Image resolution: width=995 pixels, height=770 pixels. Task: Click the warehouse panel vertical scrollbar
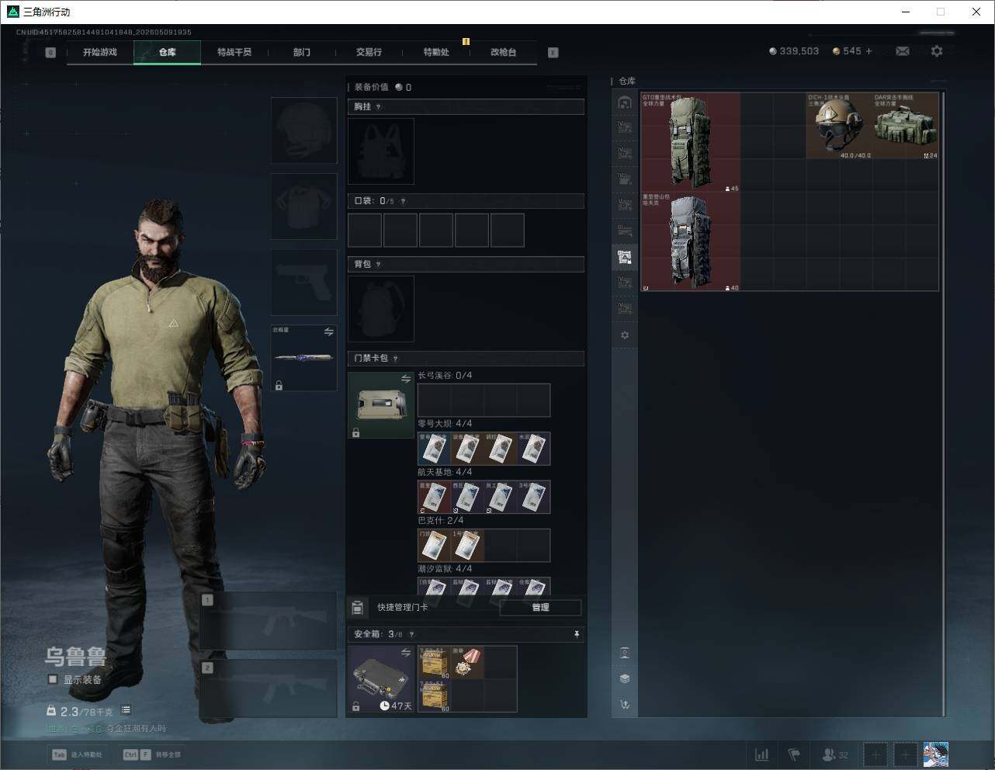(x=944, y=404)
